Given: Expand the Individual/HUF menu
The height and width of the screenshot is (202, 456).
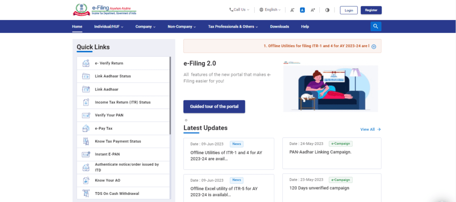Looking at the screenshot, I should (109, 26).
